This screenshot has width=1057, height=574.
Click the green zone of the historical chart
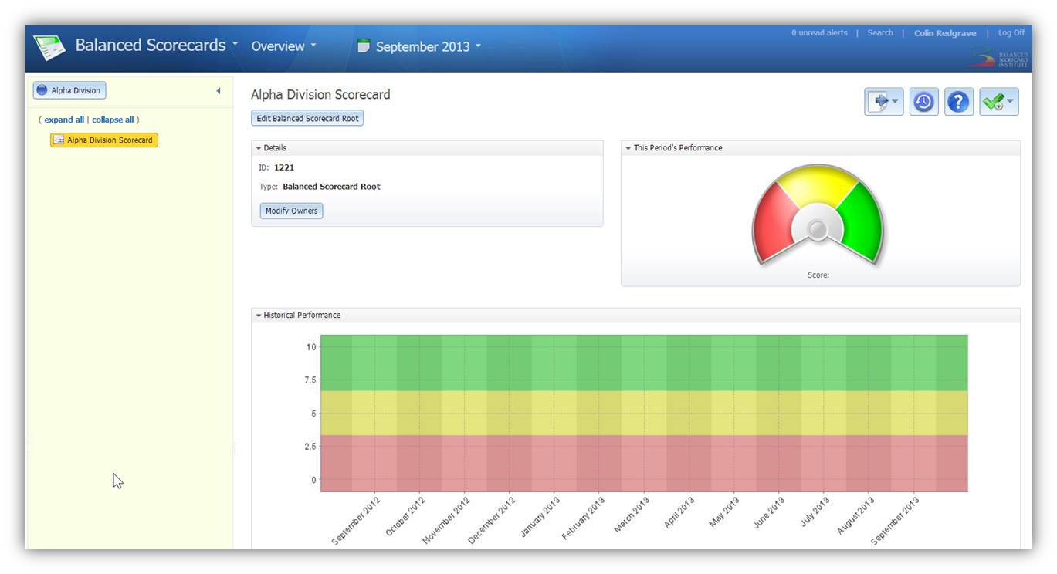(x=644, y=363)
